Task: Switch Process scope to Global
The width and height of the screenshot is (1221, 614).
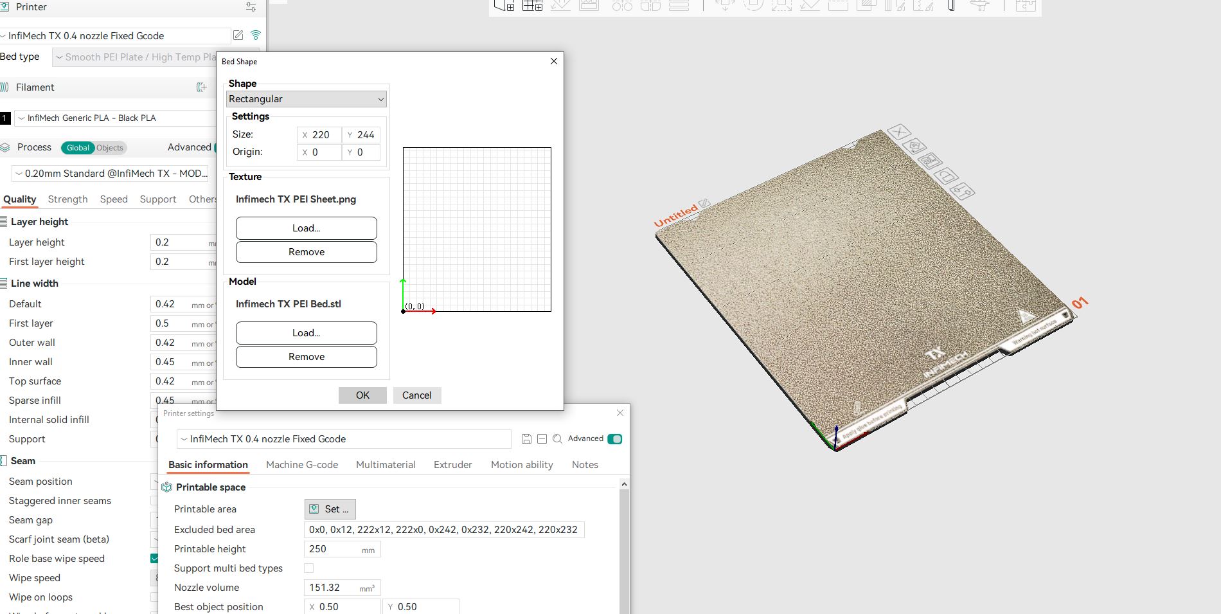Action: pos(78,148)
